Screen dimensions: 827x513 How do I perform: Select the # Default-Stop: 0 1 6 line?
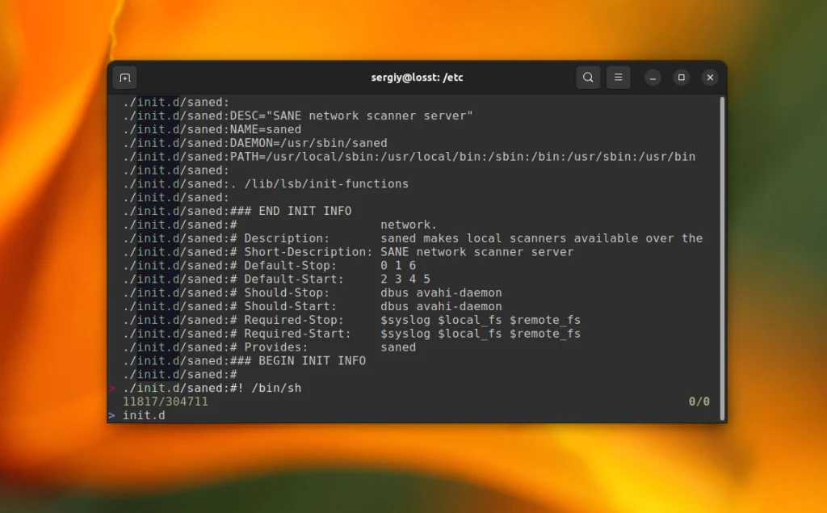(270, 266)
